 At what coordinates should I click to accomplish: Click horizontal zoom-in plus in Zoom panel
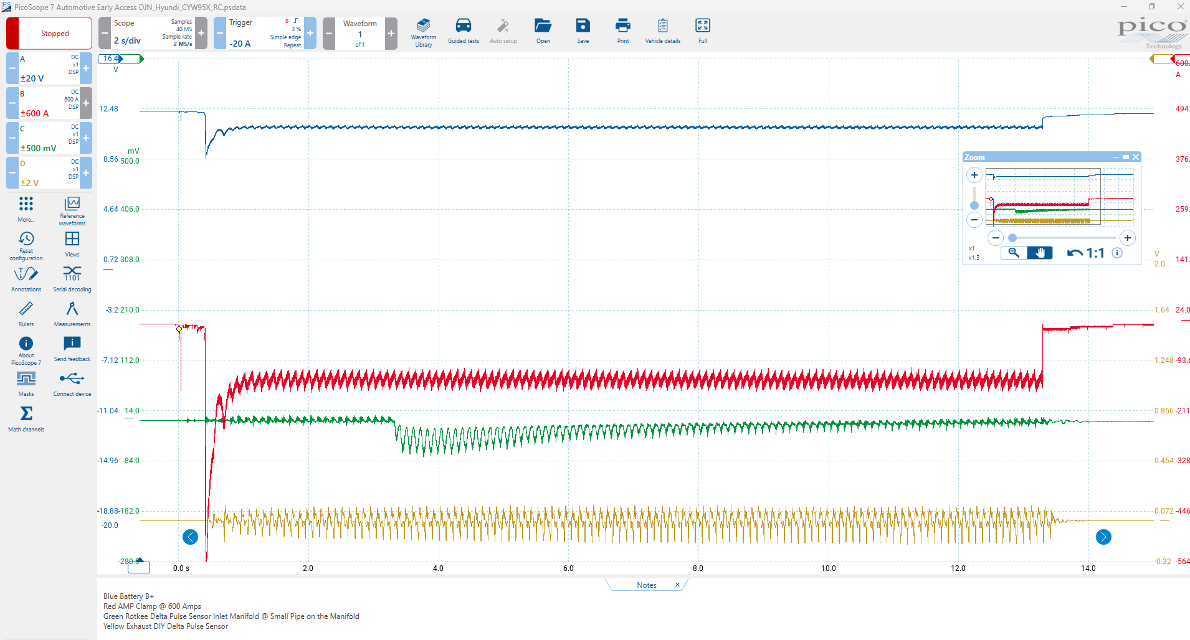pyautogui.click(x=1128, y=238)
